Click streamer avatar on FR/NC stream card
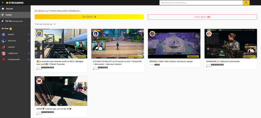 39,81
